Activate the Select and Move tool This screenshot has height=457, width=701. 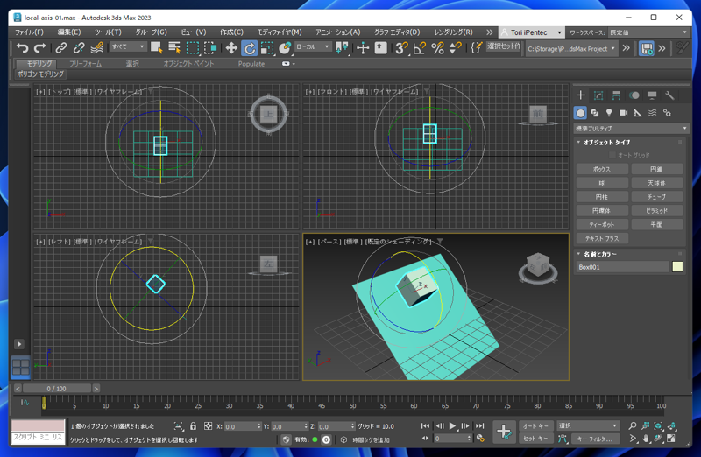click(x=231, y=48)
